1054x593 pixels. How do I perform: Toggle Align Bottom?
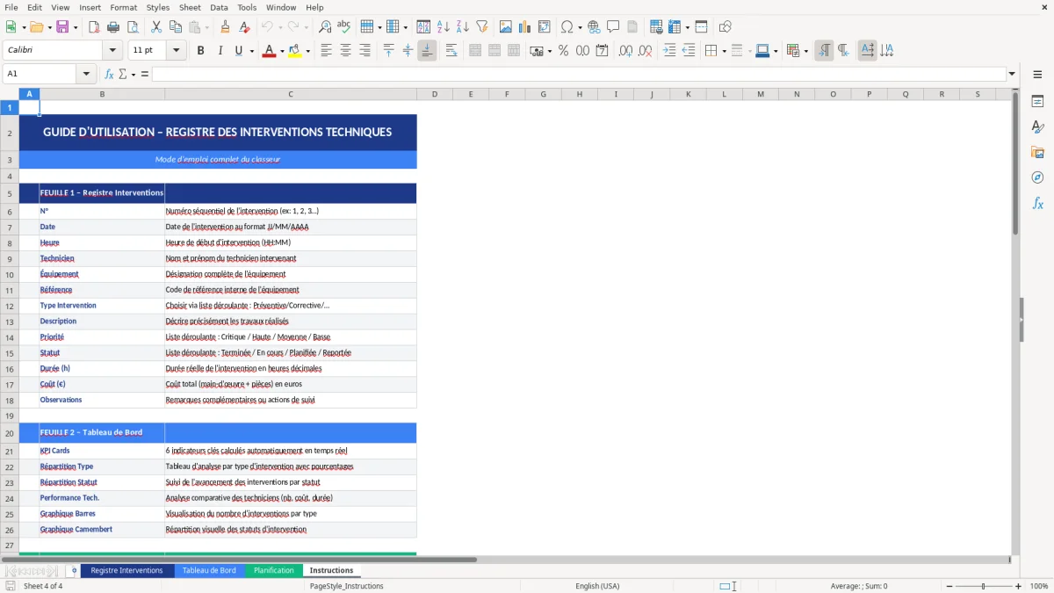coord(427,51)
